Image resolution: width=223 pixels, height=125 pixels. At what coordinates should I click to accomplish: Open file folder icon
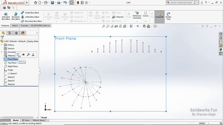(x=46, y=2)
